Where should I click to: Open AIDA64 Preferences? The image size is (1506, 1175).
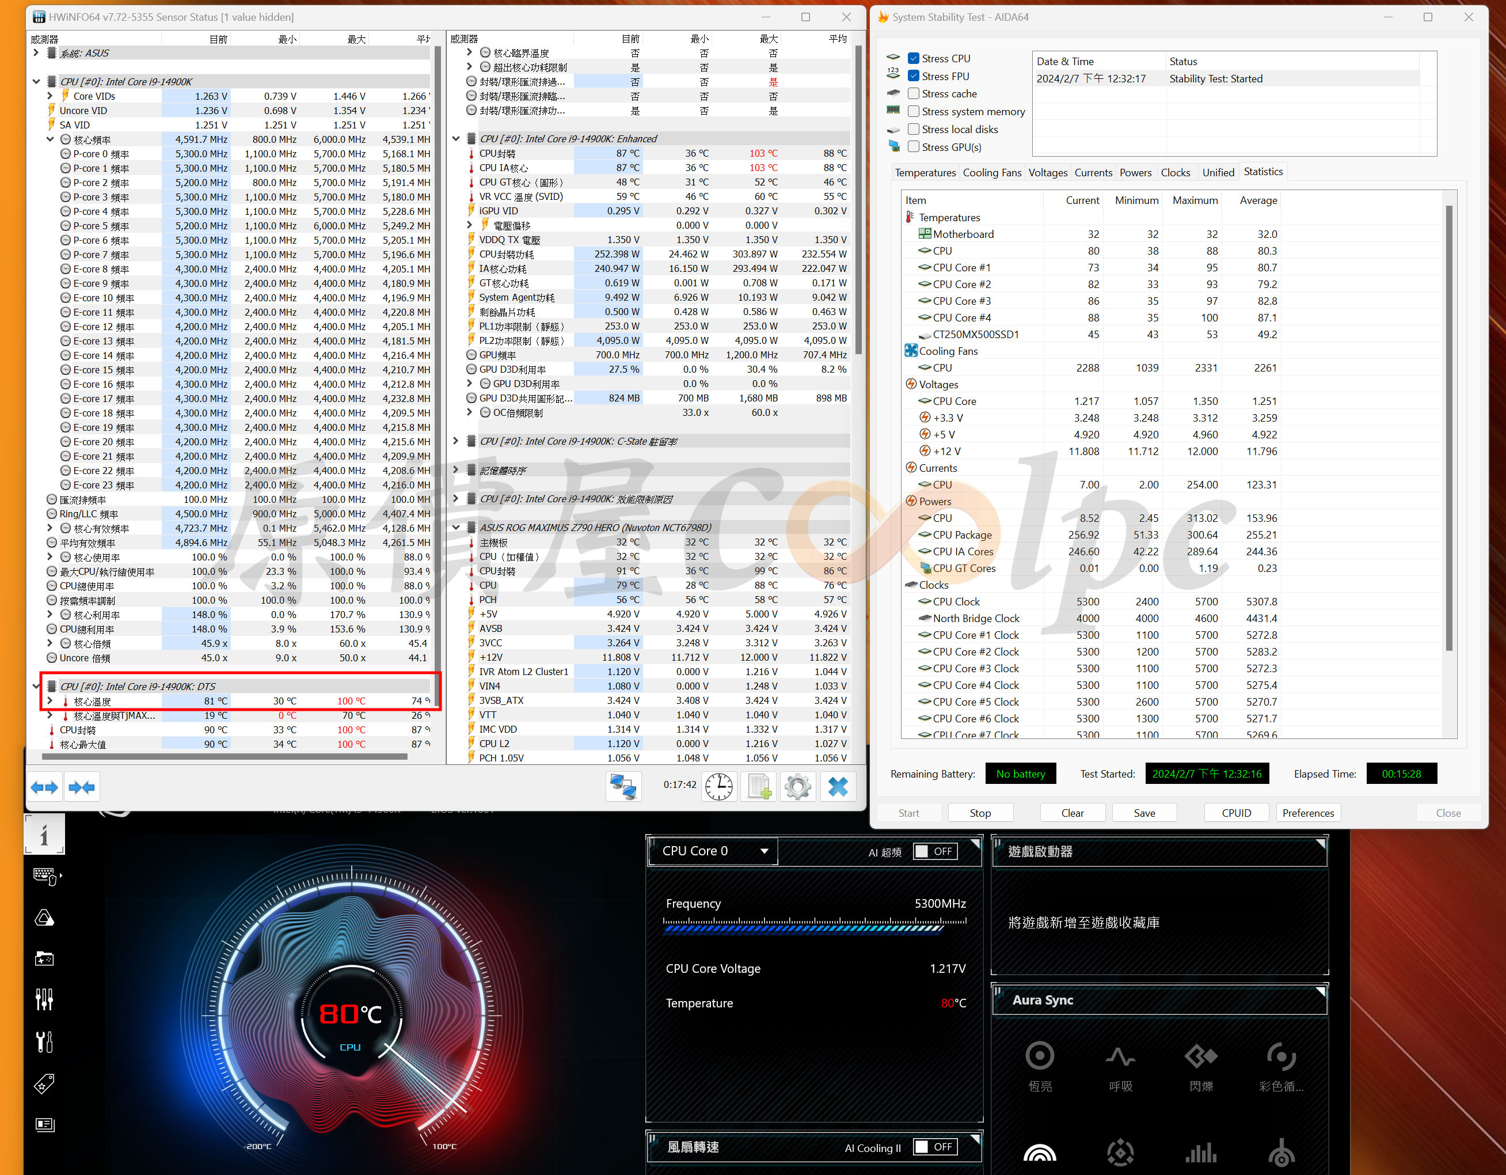click(1308, 813)
